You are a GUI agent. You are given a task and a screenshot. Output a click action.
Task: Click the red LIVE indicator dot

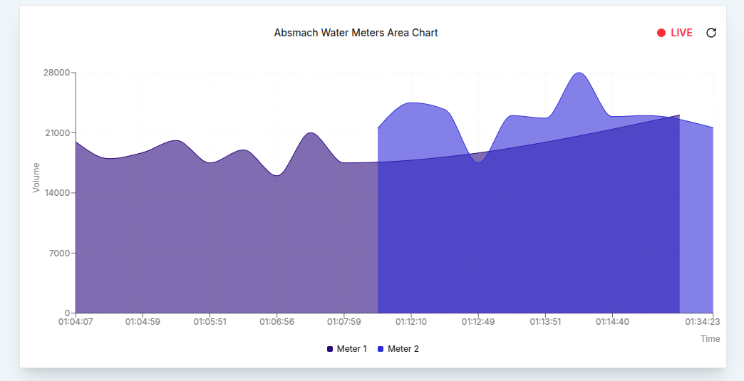661,33
